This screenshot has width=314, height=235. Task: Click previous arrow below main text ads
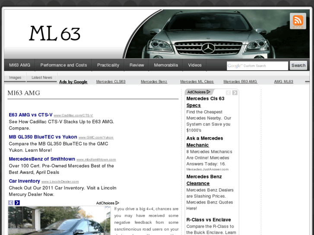pos(11,203)
